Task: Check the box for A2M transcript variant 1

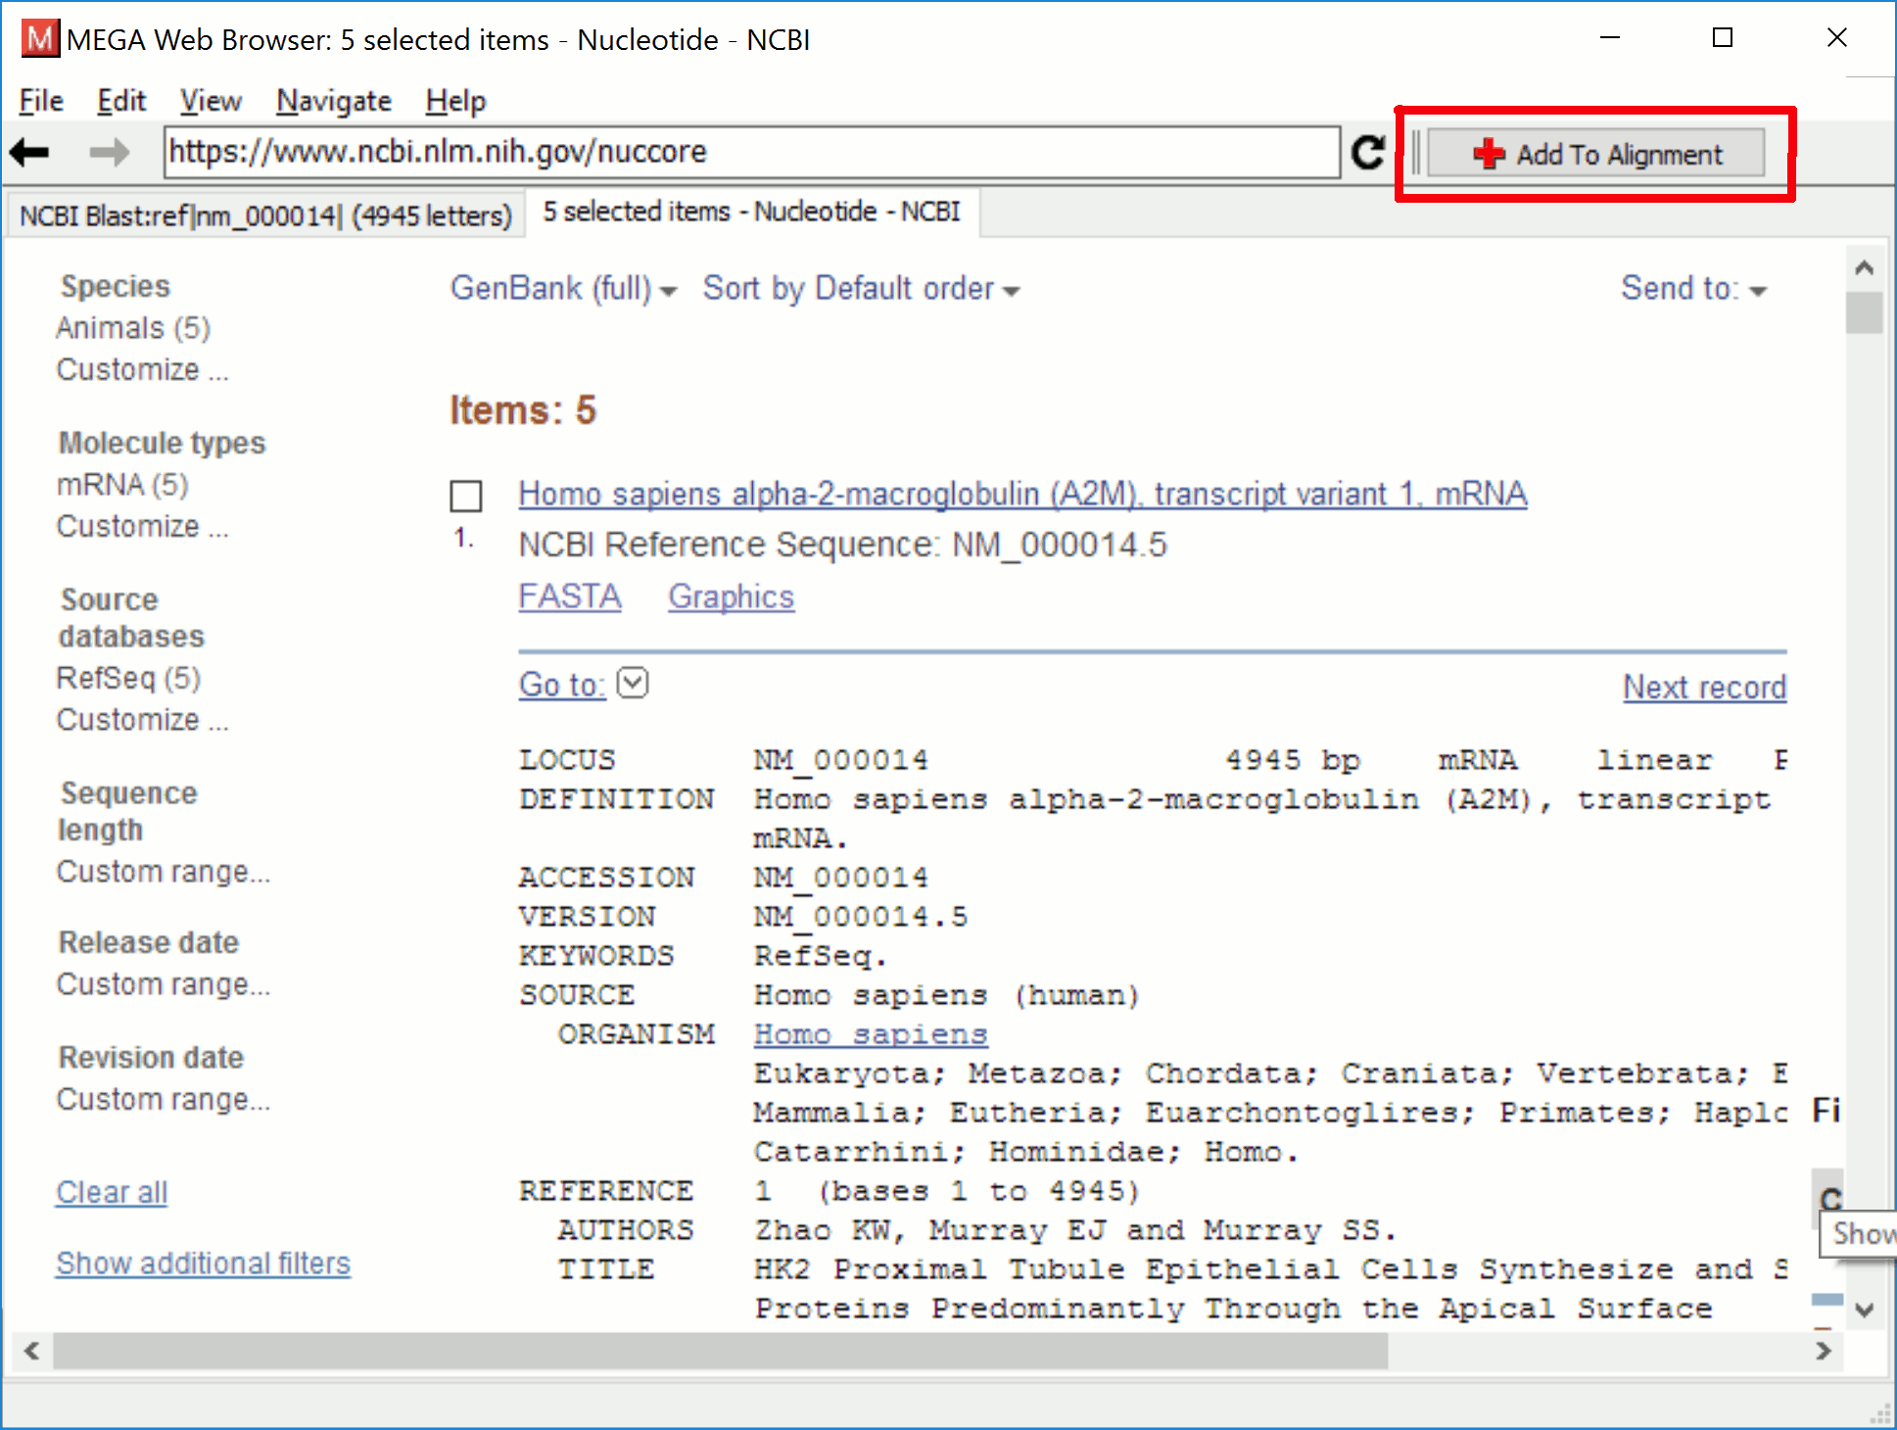Action: coord(466,497)
